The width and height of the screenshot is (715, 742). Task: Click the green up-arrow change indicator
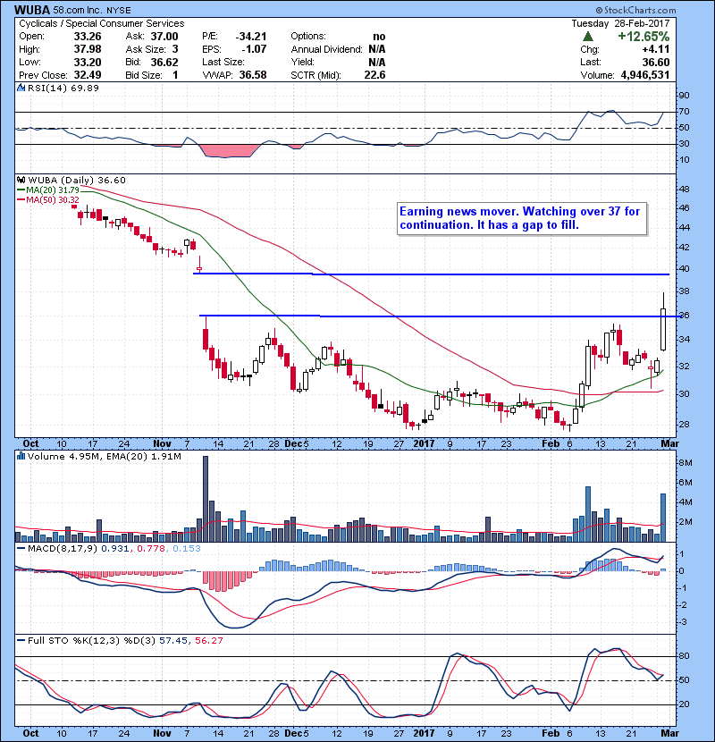(588, 37)
